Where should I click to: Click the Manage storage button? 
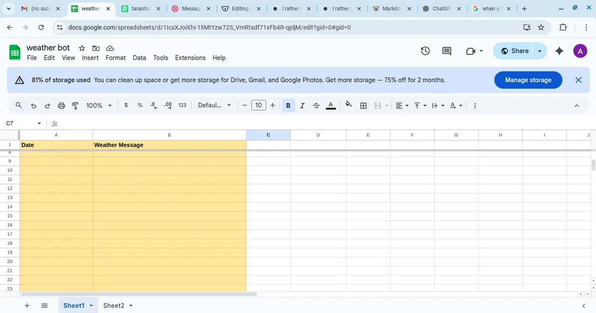tap(528, 80)
